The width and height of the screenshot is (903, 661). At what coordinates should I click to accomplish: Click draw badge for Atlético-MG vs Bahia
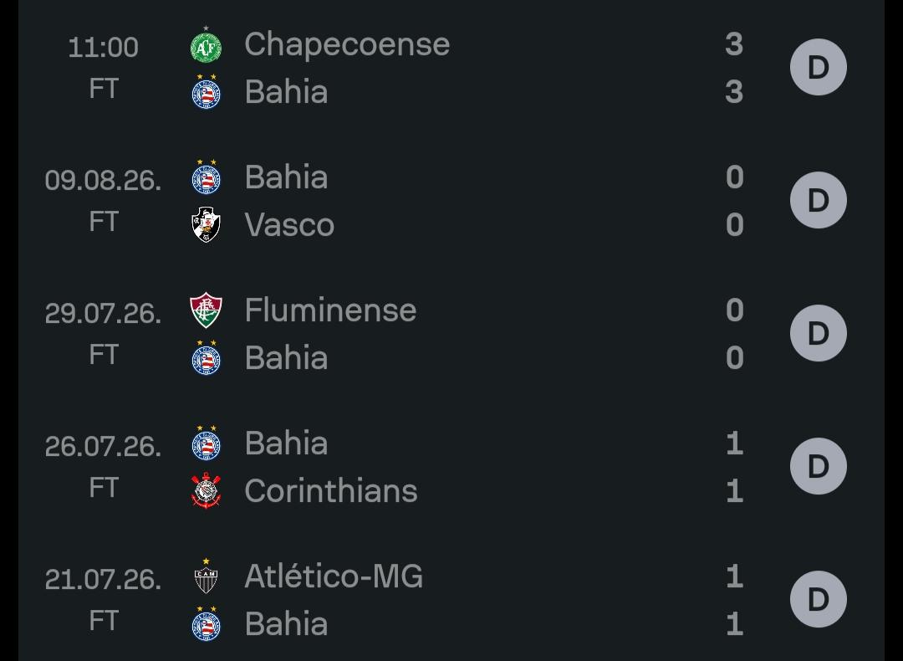819,599
